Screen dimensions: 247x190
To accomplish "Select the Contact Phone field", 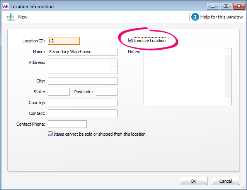I will 67,124.
